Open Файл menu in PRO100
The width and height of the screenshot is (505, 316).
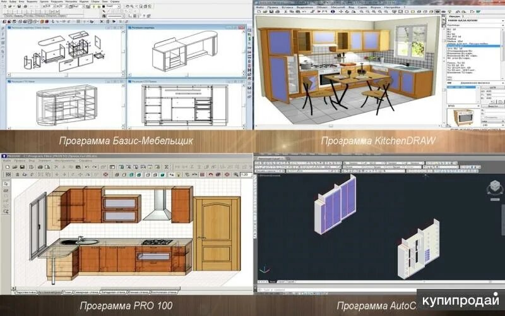click(7, 161)
